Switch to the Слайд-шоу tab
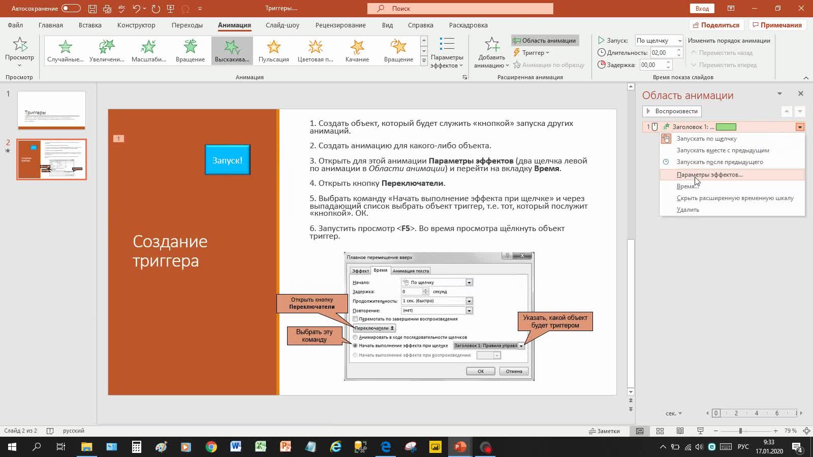The image size is (813, 457). [283, 25]
